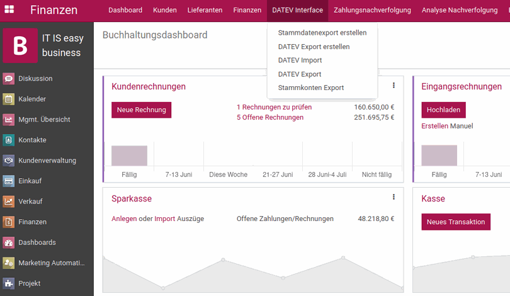
Task: Open the Finanzen top menu
Action: [x=247, y=10]
